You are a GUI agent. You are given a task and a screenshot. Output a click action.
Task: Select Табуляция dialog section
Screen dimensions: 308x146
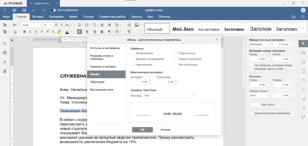click(106, 82)
